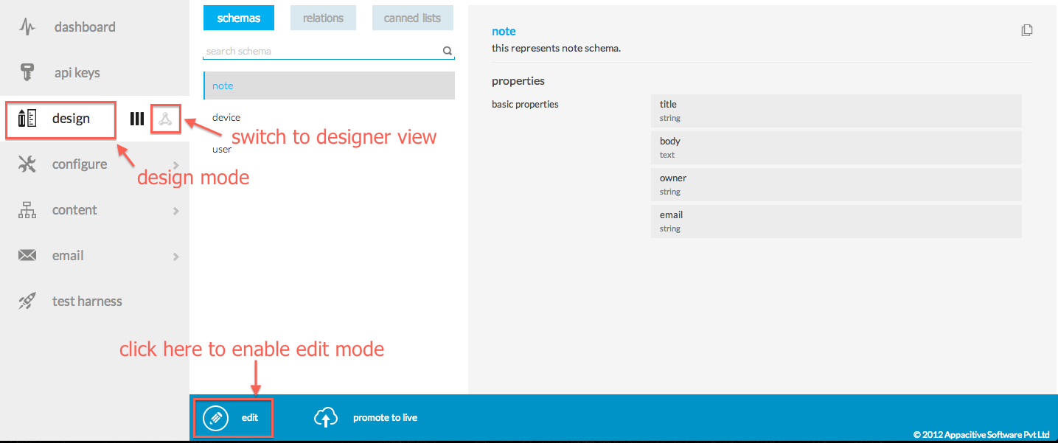This screenshot has width=1058, height=443.
Task: Click the title string property
Action: click(x=836, y=111)
